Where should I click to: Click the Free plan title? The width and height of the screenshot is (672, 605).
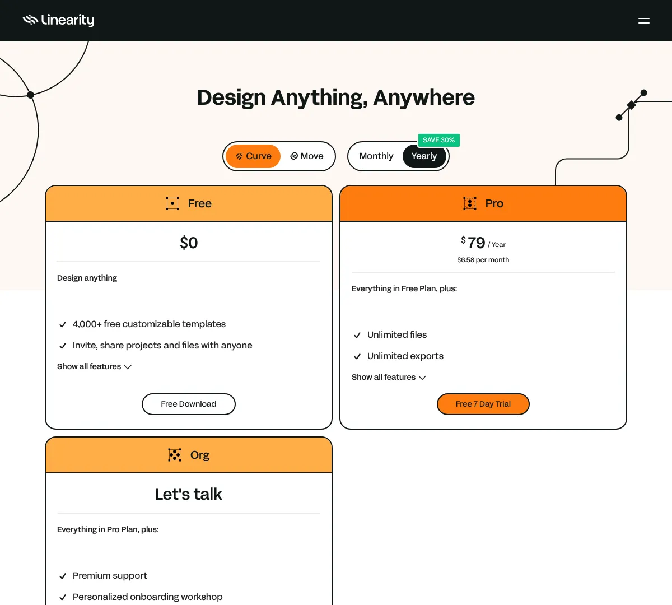click(200, 203)
